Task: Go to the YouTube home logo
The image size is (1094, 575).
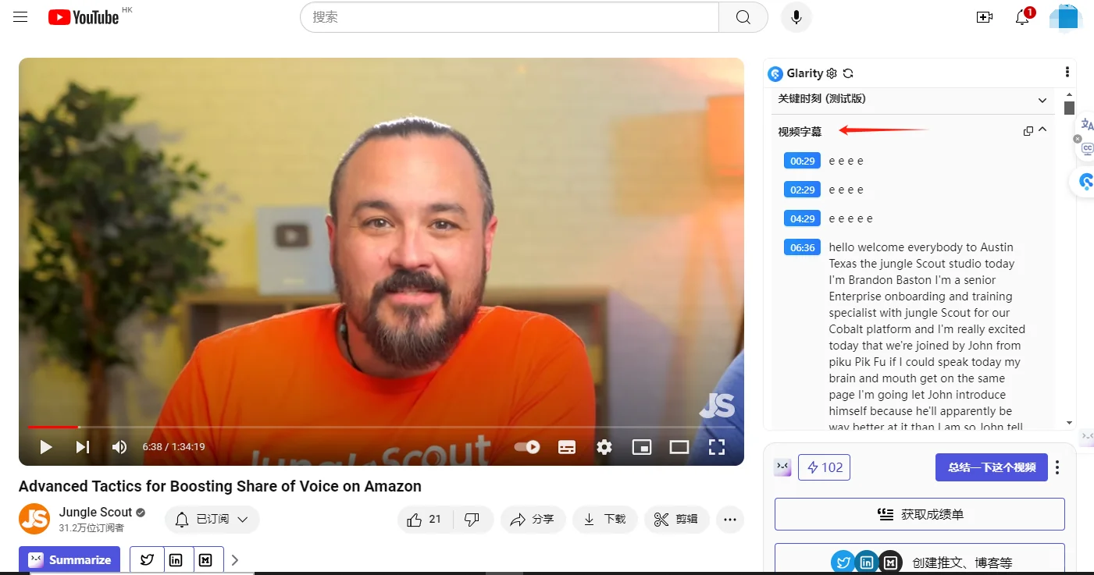Action: point(84,17)
